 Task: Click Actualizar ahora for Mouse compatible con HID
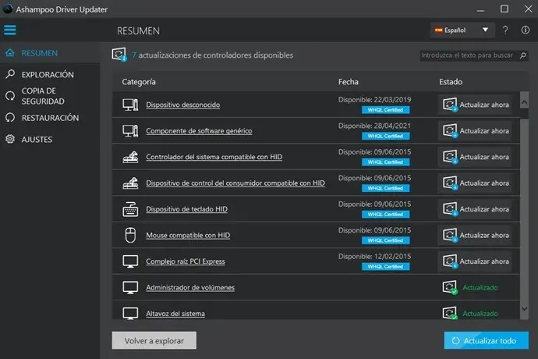click(x=475, y=235)
